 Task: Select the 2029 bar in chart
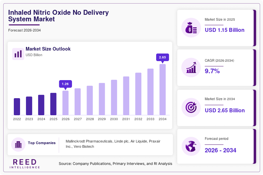[x=102, y=99]
